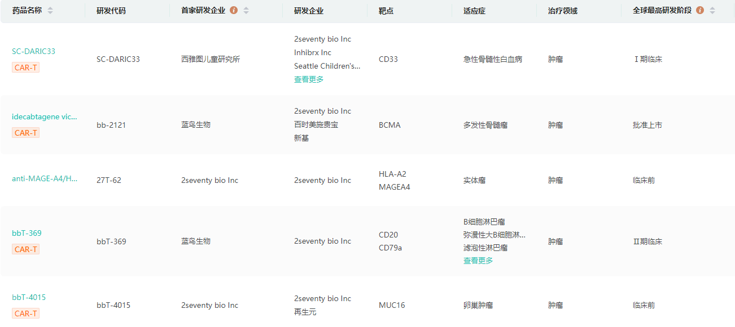
Task: Click CAR-T tag under SC-DARIC33
Action: (x=26, y=68)
